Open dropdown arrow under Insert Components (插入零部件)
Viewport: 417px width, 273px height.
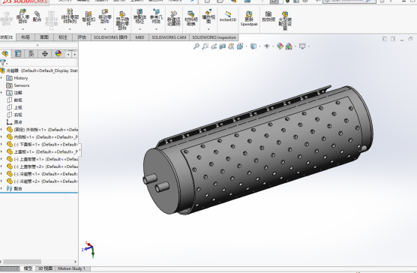coord(22,29)
